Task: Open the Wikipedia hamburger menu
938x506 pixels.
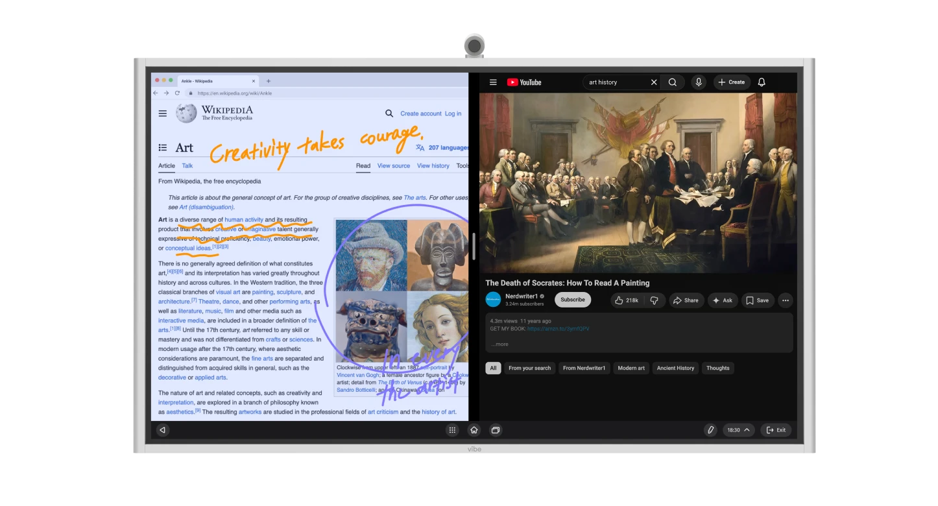Action: click(x=163, y=114)
